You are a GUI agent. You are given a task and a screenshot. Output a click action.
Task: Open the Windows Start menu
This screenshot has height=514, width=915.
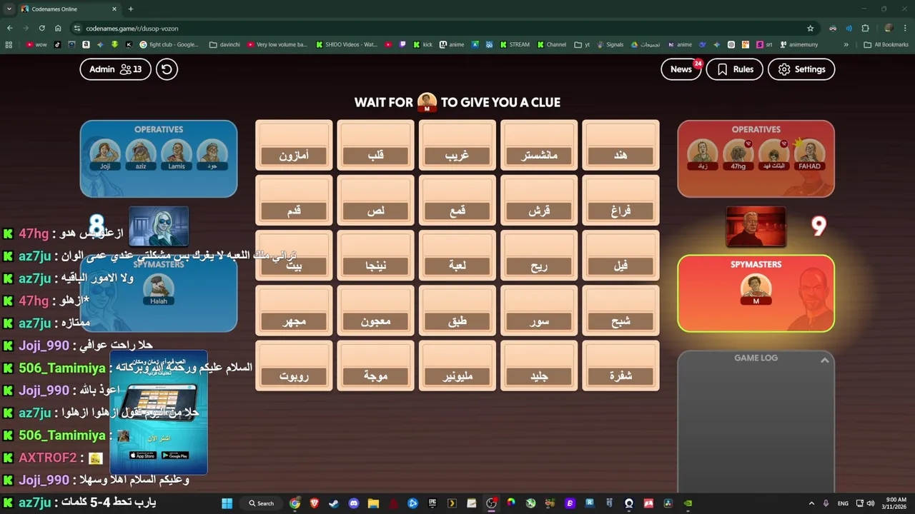pos(227,503)
